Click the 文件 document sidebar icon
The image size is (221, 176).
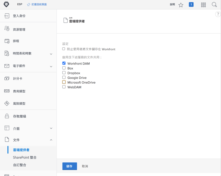[7, 140]
